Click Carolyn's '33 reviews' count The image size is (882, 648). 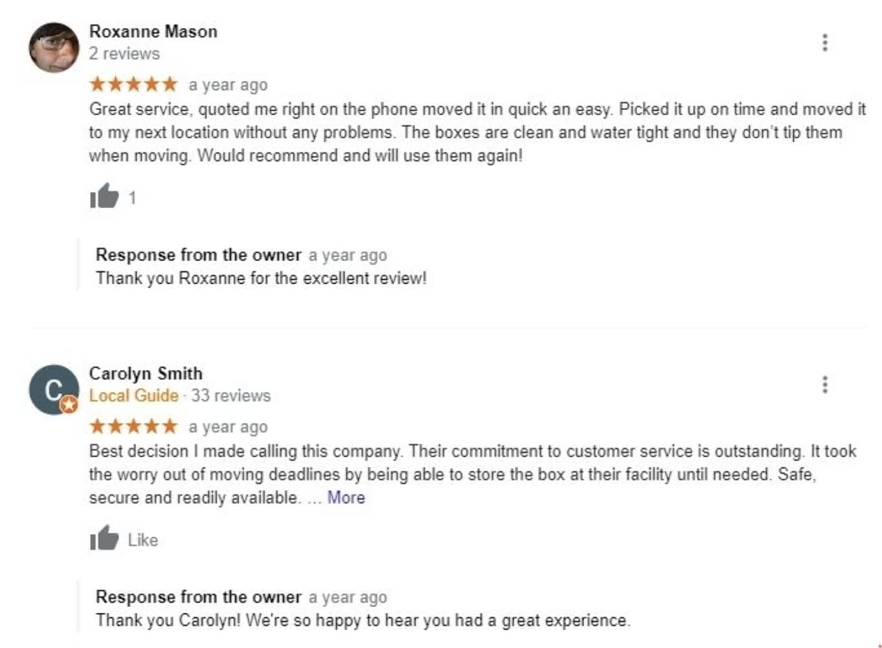(x=231, y=396)
